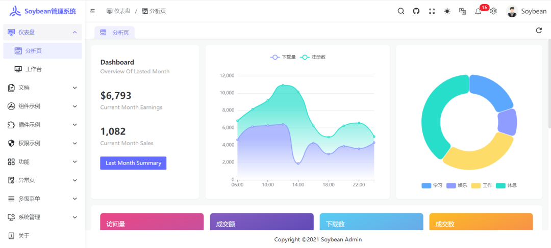The height and width of the screenshot is (248, 551).
Task: Open the GitHub repository icon
Action: click(416, 11)
